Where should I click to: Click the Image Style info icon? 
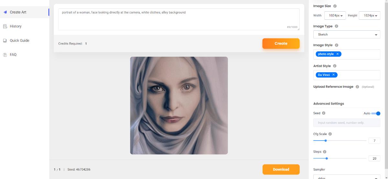pyautogui.click(x=336, y=45)
